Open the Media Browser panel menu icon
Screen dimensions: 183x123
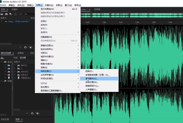(13, 53)
